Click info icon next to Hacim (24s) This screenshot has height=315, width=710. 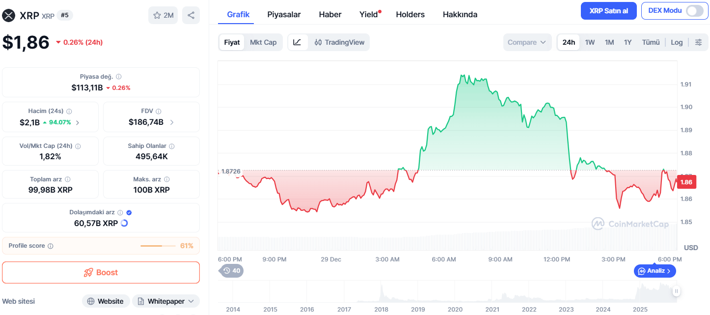69,112
